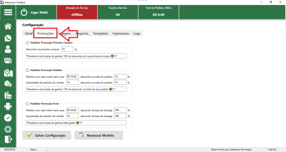This screenshot has height=152, width=286.
Task: Click the gear settings icon in the sidebar
Action: (x=8, y=129)
